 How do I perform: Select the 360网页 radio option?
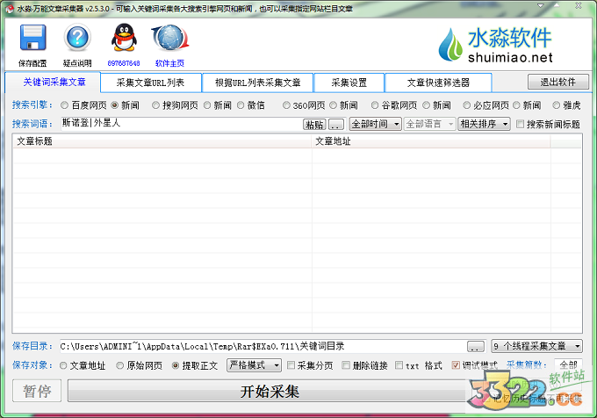tap(286, 105)
